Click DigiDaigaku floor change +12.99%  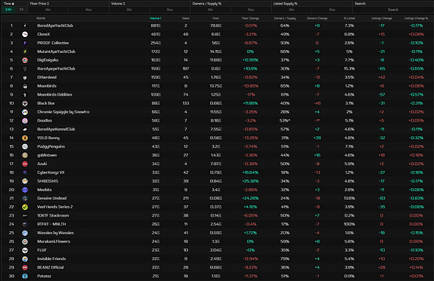click(x=250, y=60)
